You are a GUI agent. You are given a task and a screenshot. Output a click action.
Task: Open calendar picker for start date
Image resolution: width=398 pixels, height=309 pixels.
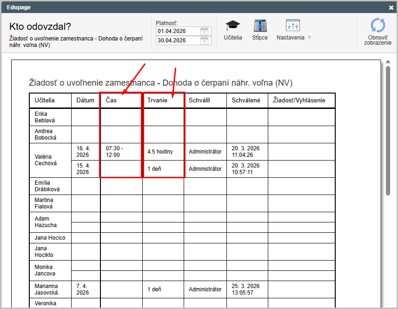coord(205,31)
